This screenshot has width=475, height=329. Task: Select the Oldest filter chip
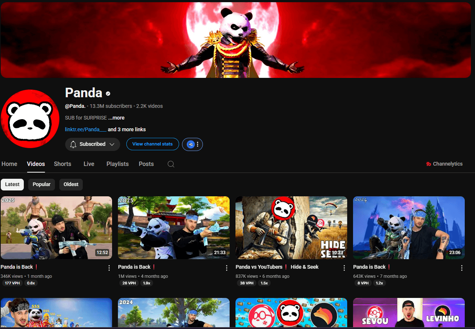[71, 184]
